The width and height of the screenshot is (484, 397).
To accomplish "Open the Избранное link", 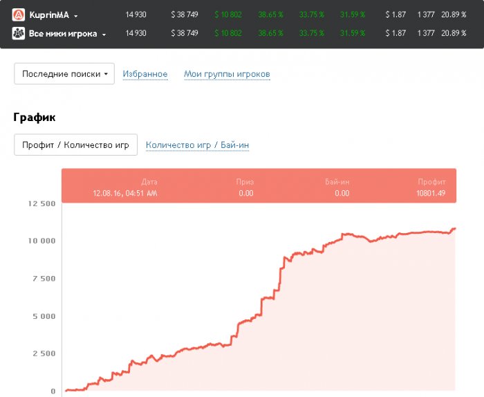I will pos(145,74).
